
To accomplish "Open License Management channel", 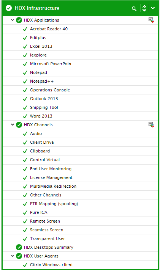I will [x=51, y=177].
